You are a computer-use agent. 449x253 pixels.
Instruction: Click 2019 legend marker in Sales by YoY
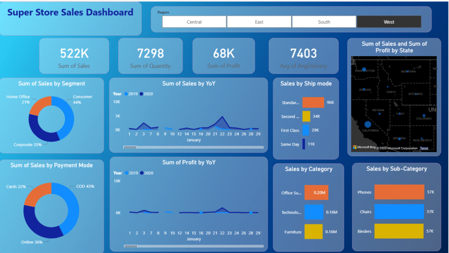(126, 94)
